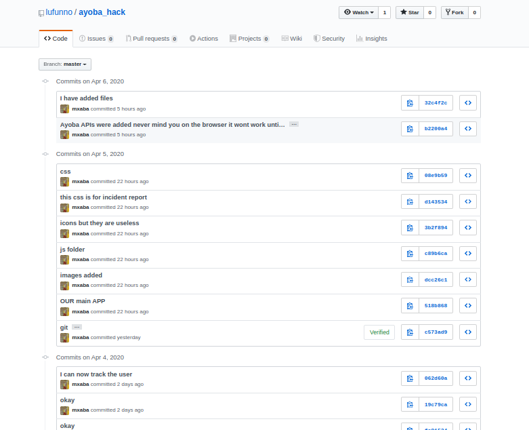
Task: Open the Pull requests tab
Action: click(151, 39)
